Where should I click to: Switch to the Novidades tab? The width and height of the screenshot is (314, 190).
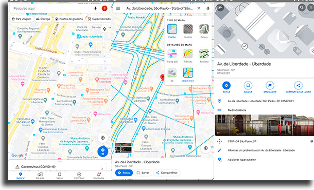[x=99, y=176]
